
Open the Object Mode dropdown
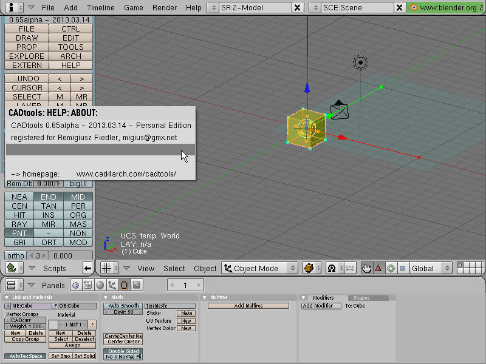click(x=260, y=268)
